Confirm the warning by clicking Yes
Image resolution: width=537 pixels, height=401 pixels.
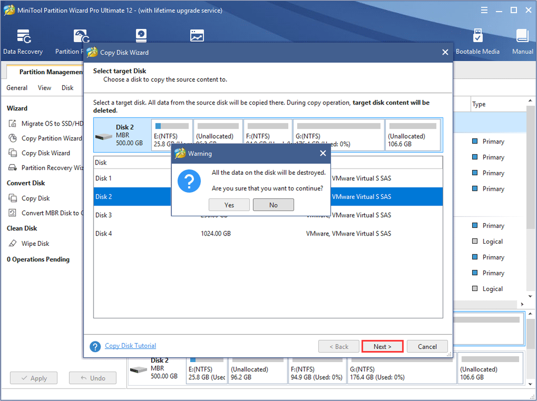tap(229, 205)
